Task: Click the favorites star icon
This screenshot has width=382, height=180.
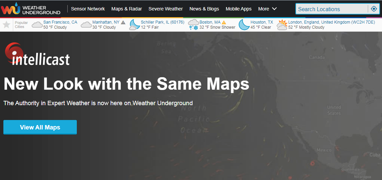Action: [6, 25]
